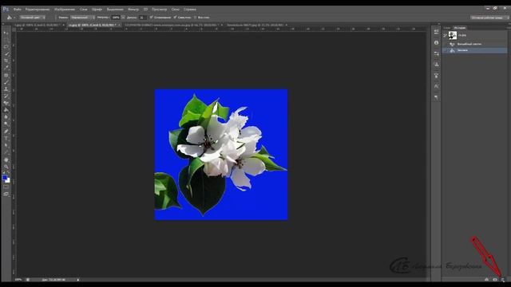Open the Окно menu
This screenshot has height=287, width=511.
(176, 10)
